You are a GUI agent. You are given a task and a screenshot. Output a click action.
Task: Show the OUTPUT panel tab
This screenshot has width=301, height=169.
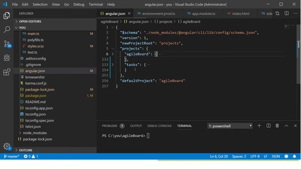(x=136, y=126)
